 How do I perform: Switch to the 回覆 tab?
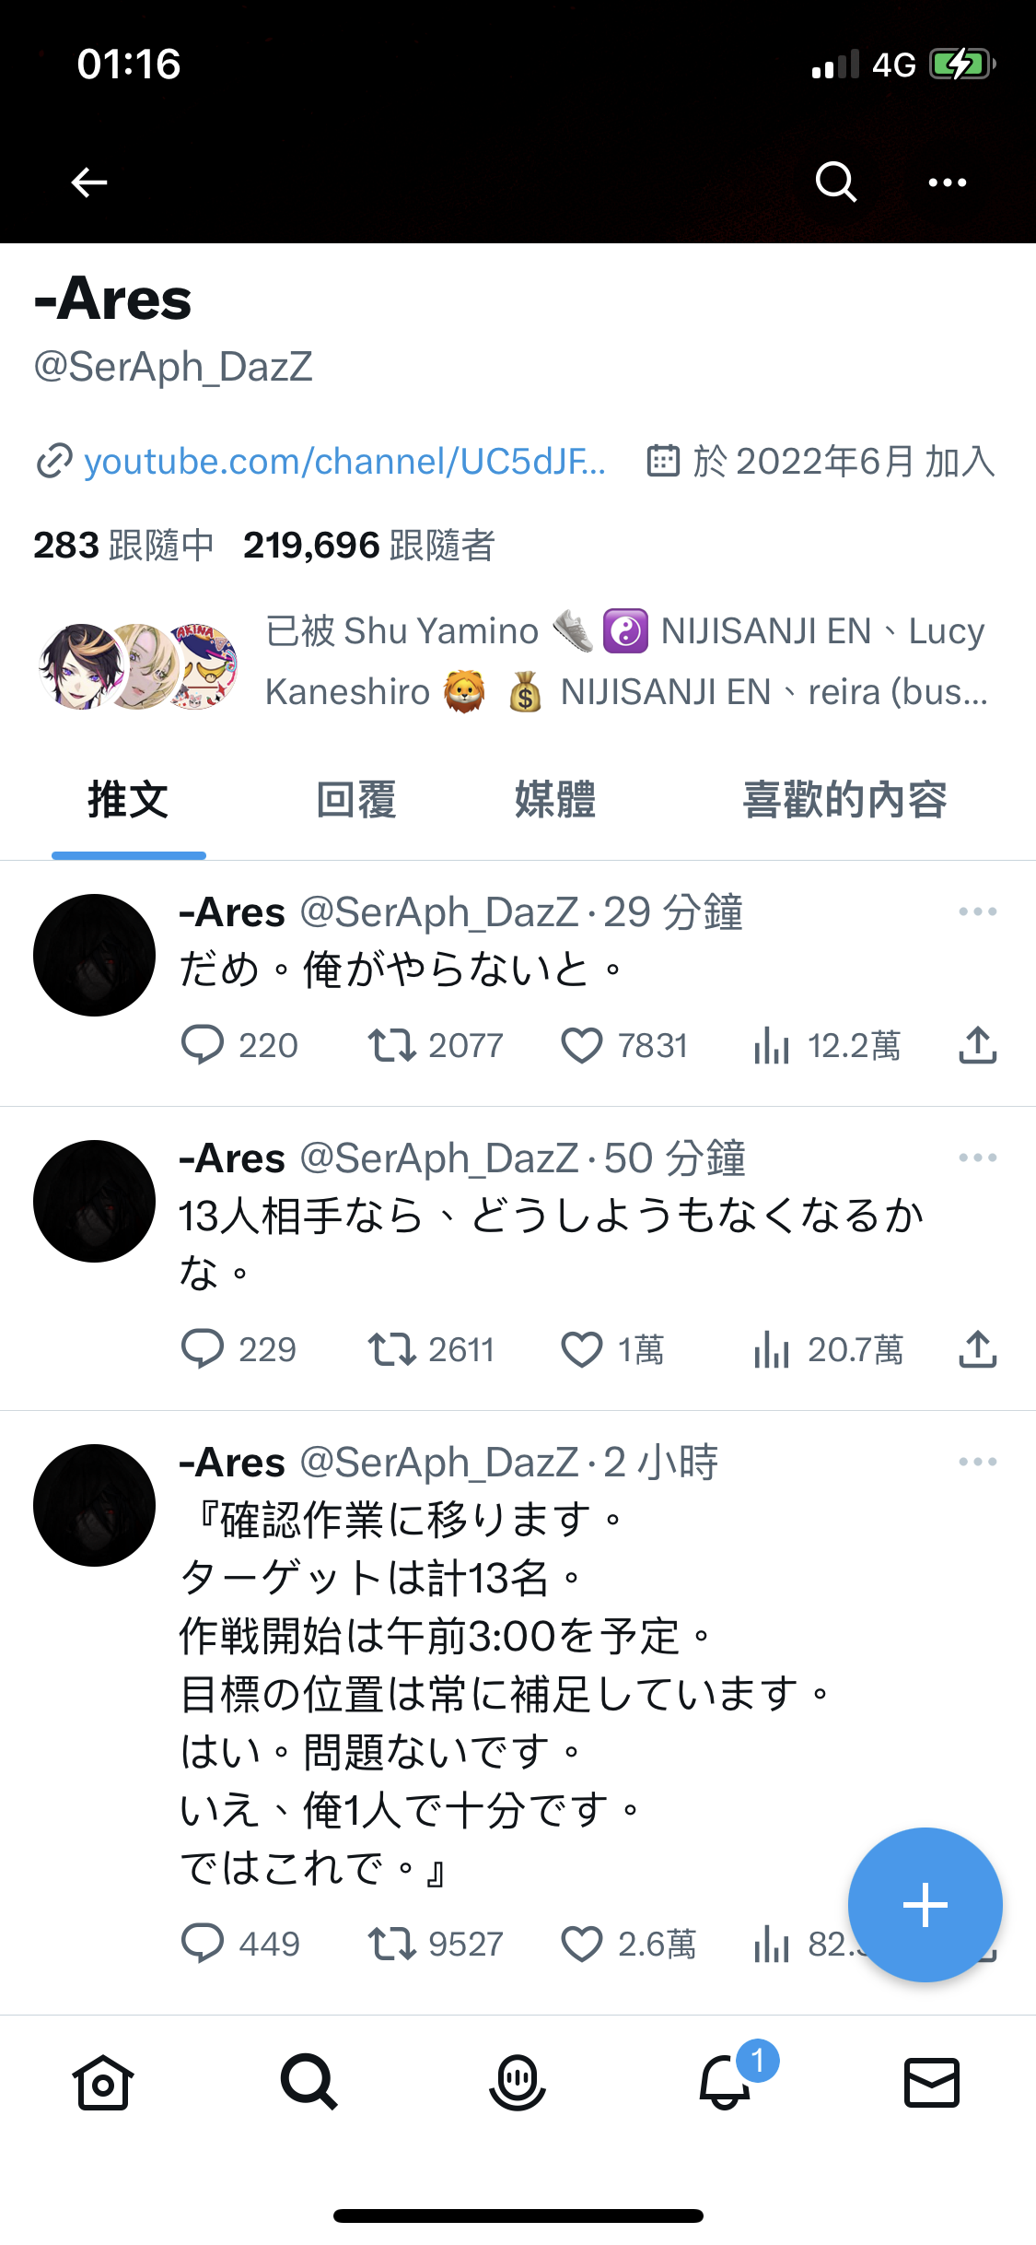pos(356,799)
